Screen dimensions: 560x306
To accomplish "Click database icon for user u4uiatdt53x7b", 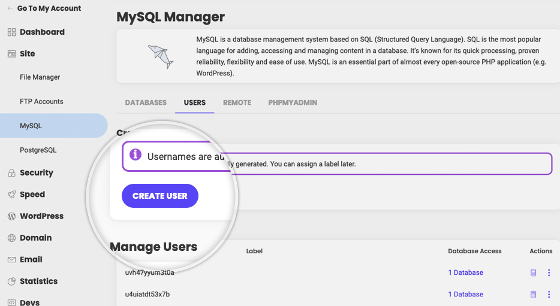I will coord(533,295).
